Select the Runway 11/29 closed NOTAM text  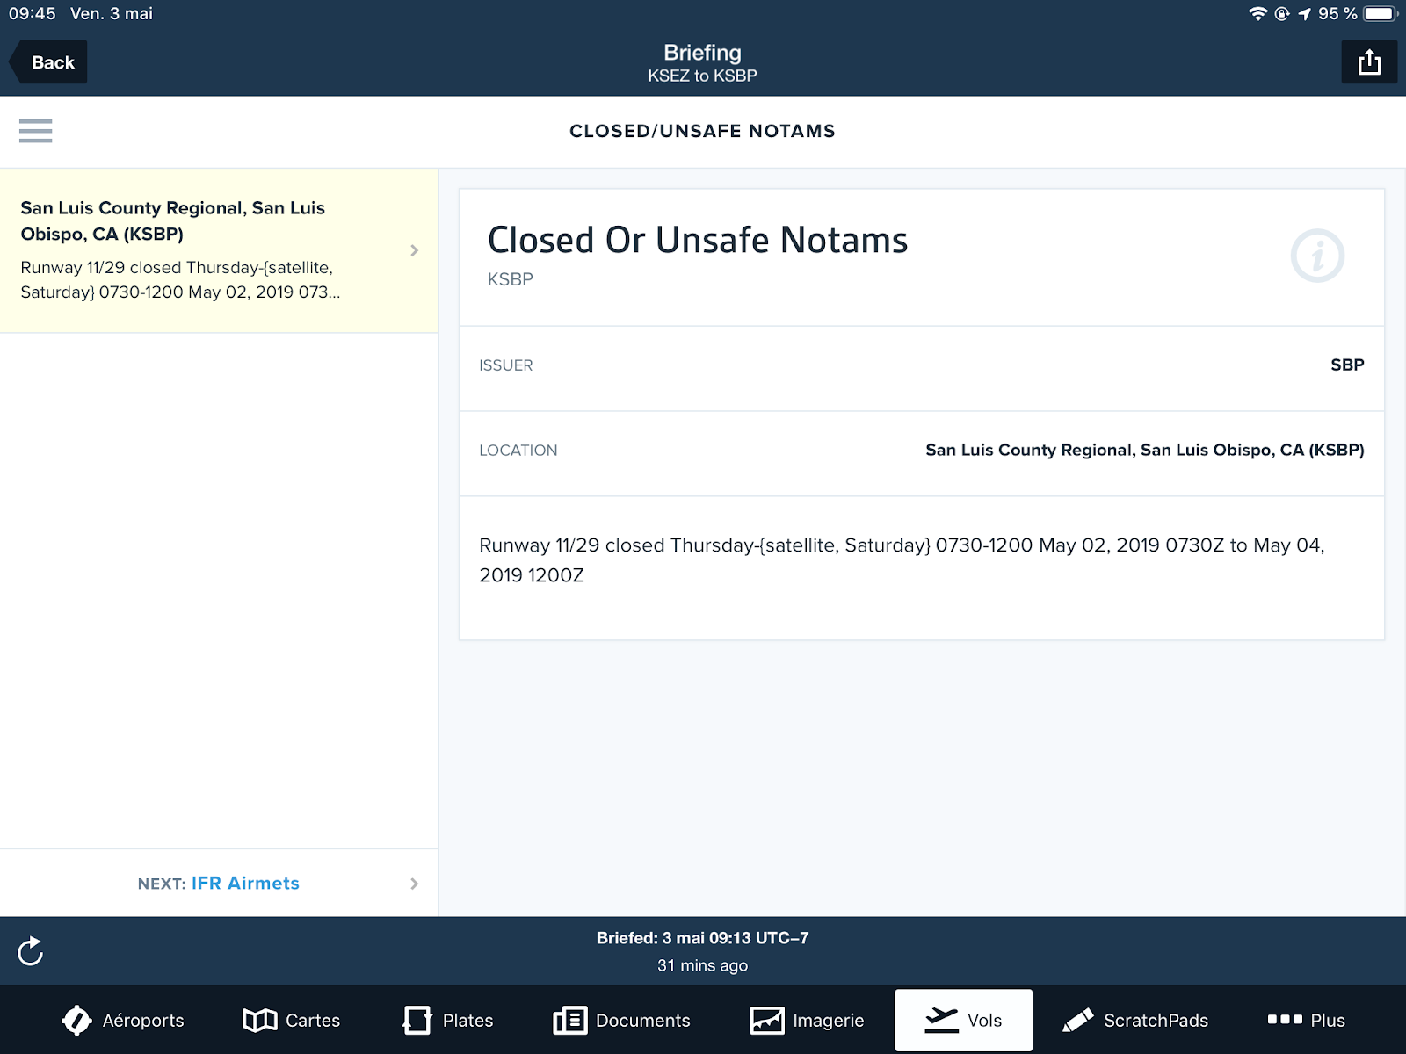(902, 560)
